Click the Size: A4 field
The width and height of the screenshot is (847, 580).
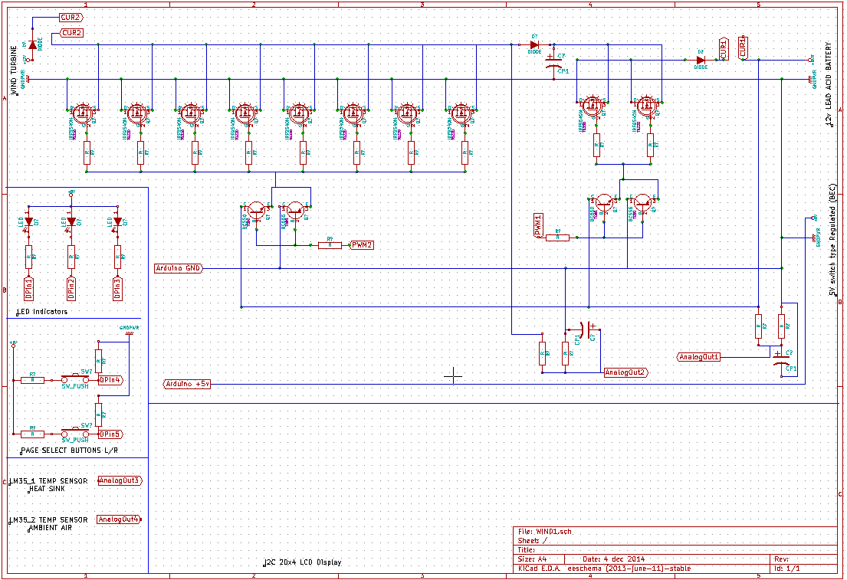[x=533, y=559]
